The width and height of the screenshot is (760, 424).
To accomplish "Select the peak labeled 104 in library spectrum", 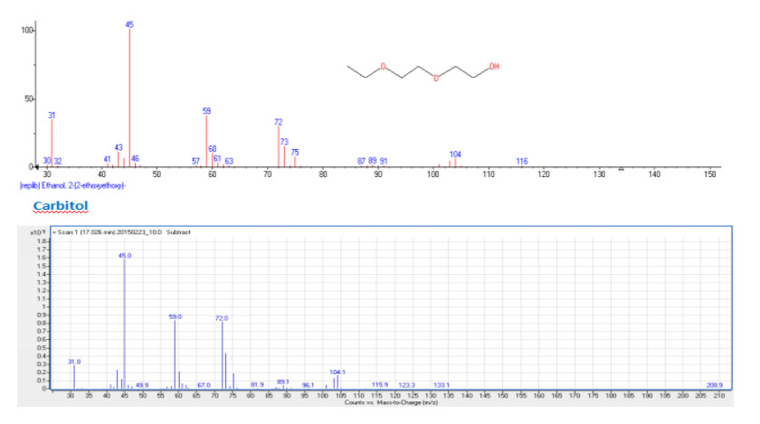I will coord(455,162).
